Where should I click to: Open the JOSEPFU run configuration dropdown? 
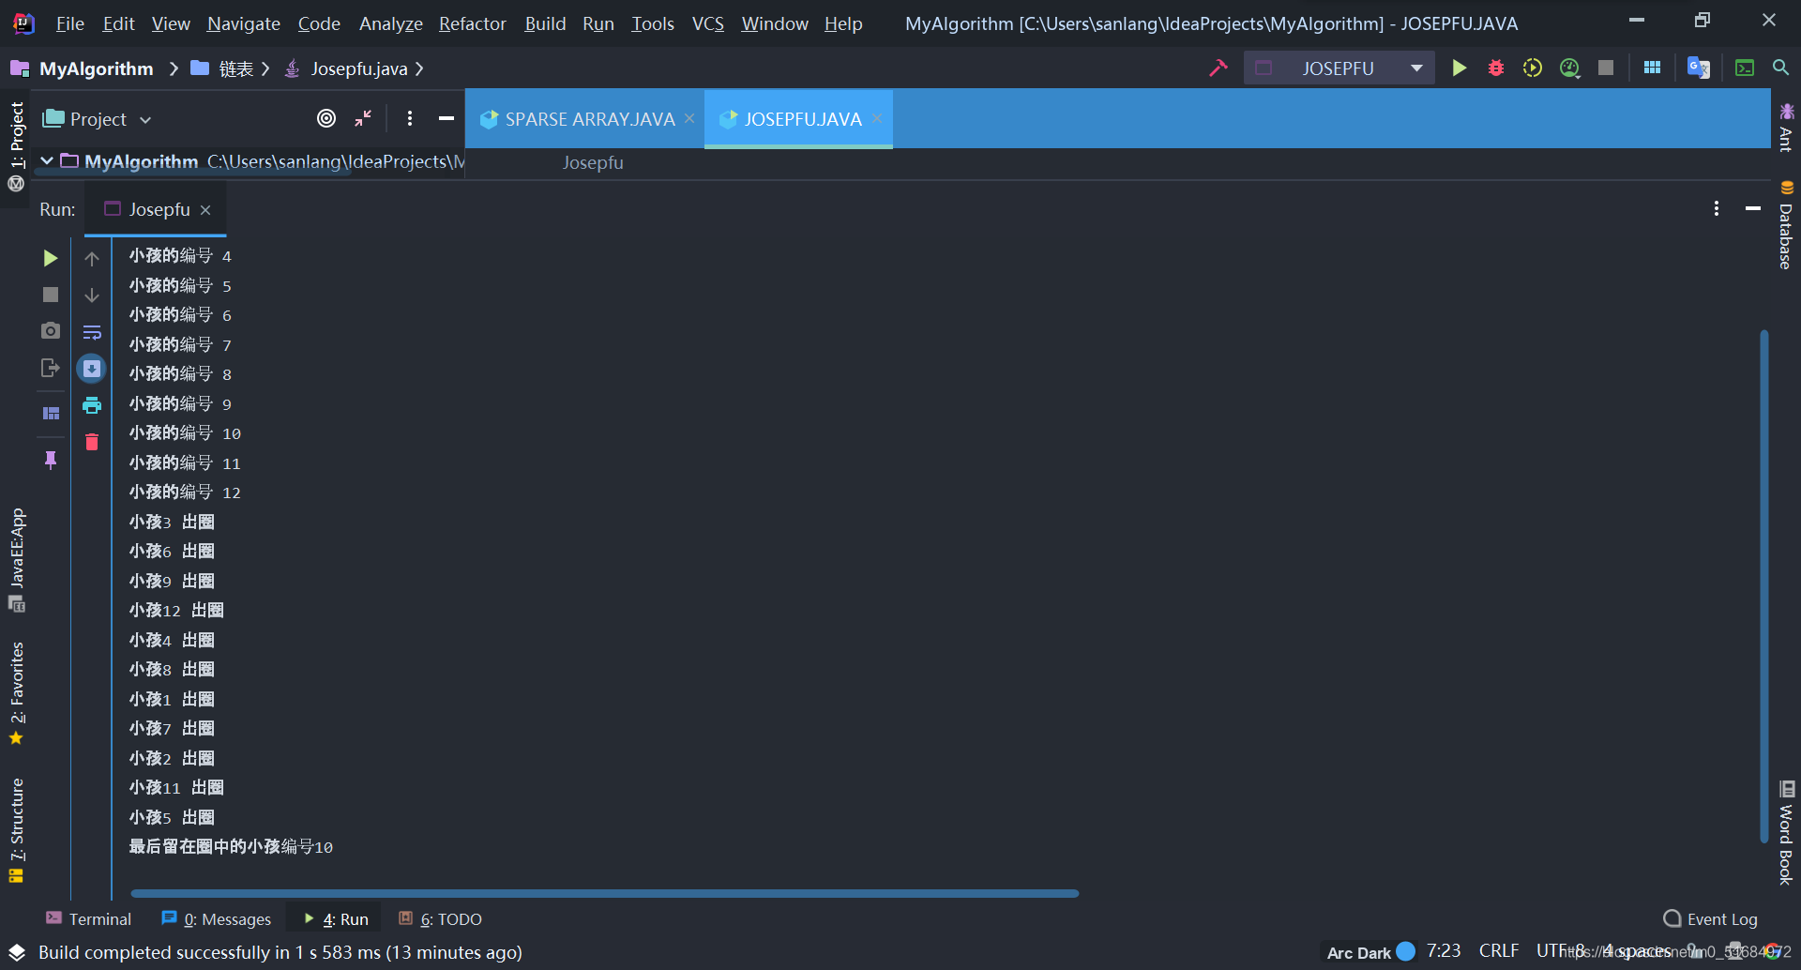click(x=1339, y=68)
